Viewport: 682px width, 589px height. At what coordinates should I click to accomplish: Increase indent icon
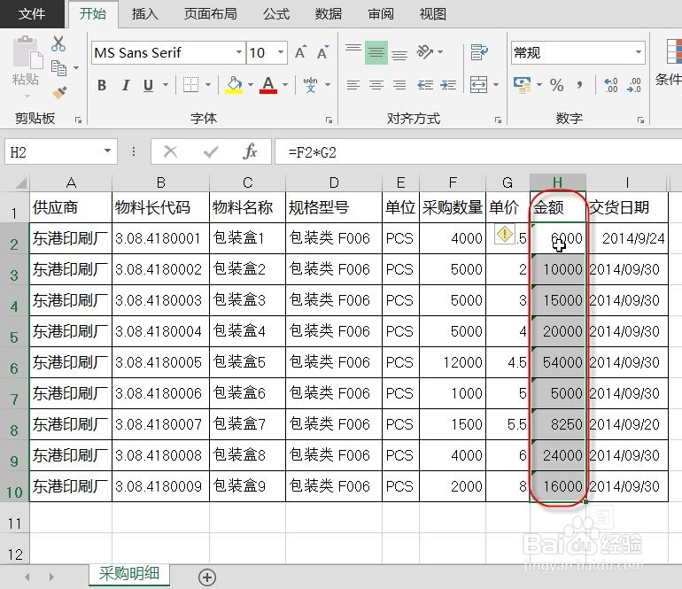coord(448,85)
